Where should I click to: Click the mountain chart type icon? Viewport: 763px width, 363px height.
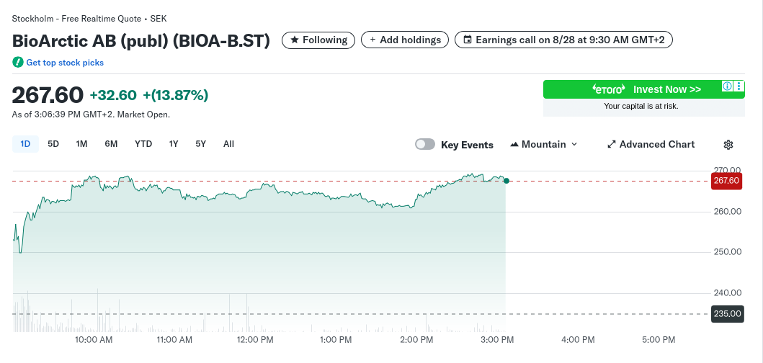(514, 145)
